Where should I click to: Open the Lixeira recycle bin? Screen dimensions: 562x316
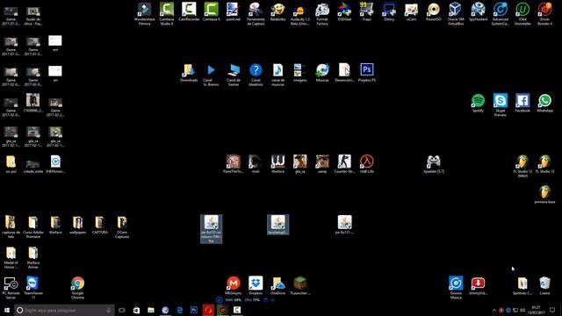544,285
